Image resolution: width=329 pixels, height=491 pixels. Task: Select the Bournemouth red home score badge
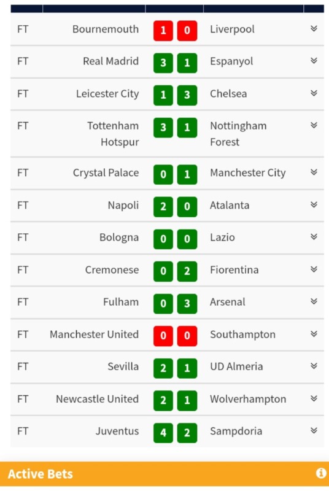point(163,31)
